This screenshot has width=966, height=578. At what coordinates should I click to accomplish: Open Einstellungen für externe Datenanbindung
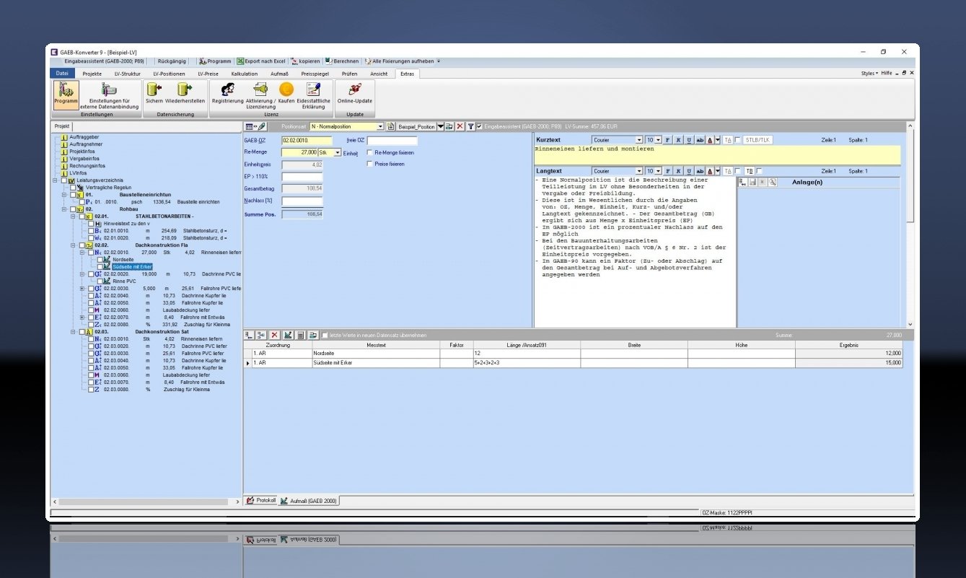coord(109,89)
